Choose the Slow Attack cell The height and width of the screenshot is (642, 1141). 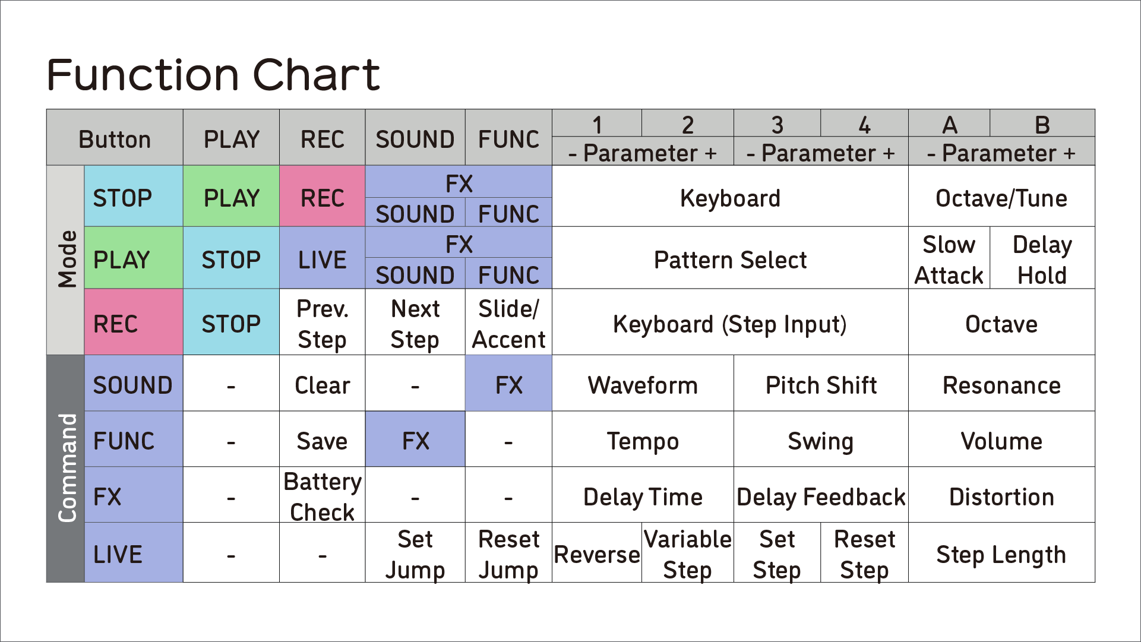(949, 260)
